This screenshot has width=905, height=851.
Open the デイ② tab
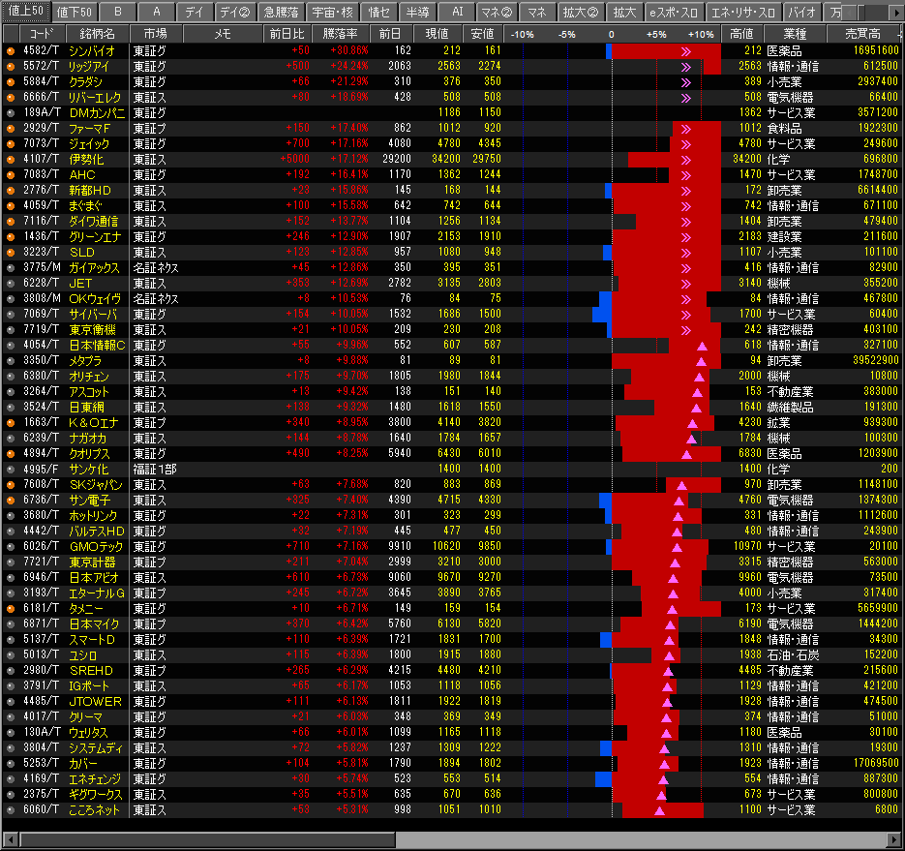(235, 12)
